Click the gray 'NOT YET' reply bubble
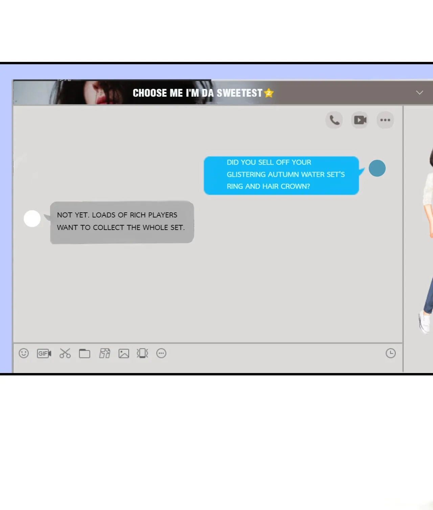The height and width of the screenshot is (510, 433). [122, 222]
